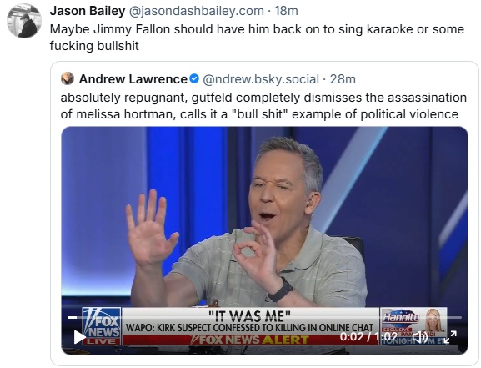Open the quoted post text about gutfeld

(x=263, y=106)
